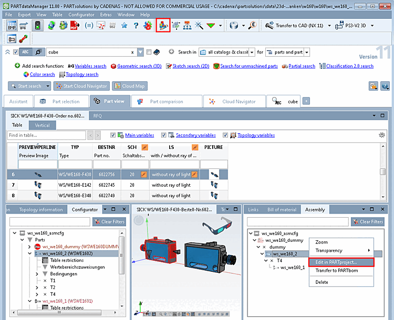Click the Bill of material tab
Viewport: 394px width, 320px height.
click(282, 209)
